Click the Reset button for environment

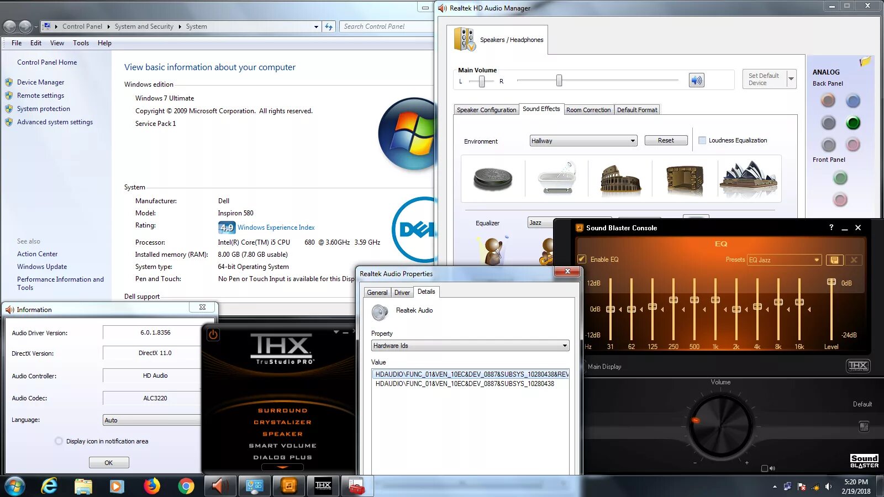point(666,140)
